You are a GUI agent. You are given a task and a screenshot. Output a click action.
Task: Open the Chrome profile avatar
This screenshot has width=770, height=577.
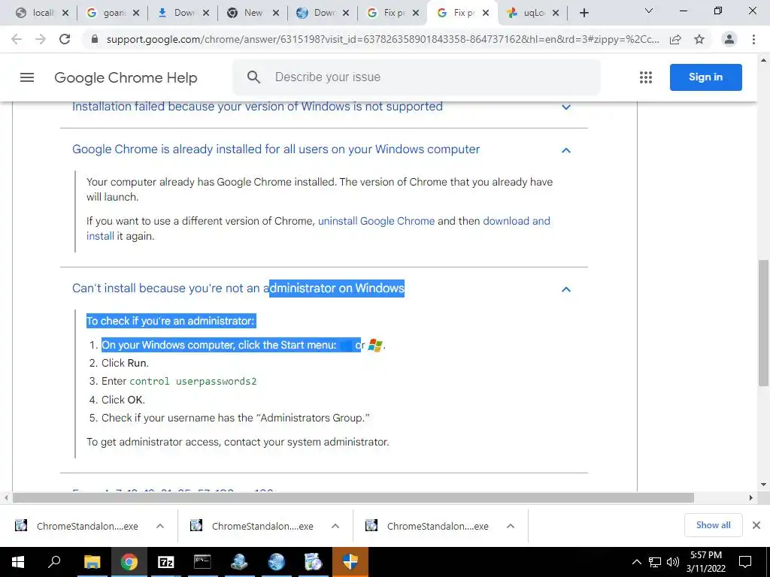[x=729, y=39]
